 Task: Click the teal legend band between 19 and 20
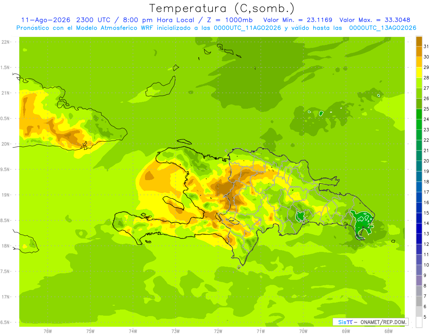419,166
